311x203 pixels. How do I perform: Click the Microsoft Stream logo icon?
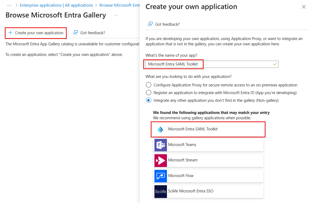pyautogui.click(x=161, y=160)
